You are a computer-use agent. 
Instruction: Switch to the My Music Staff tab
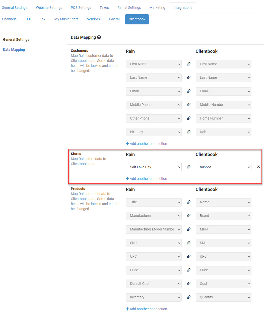(66, 19)
